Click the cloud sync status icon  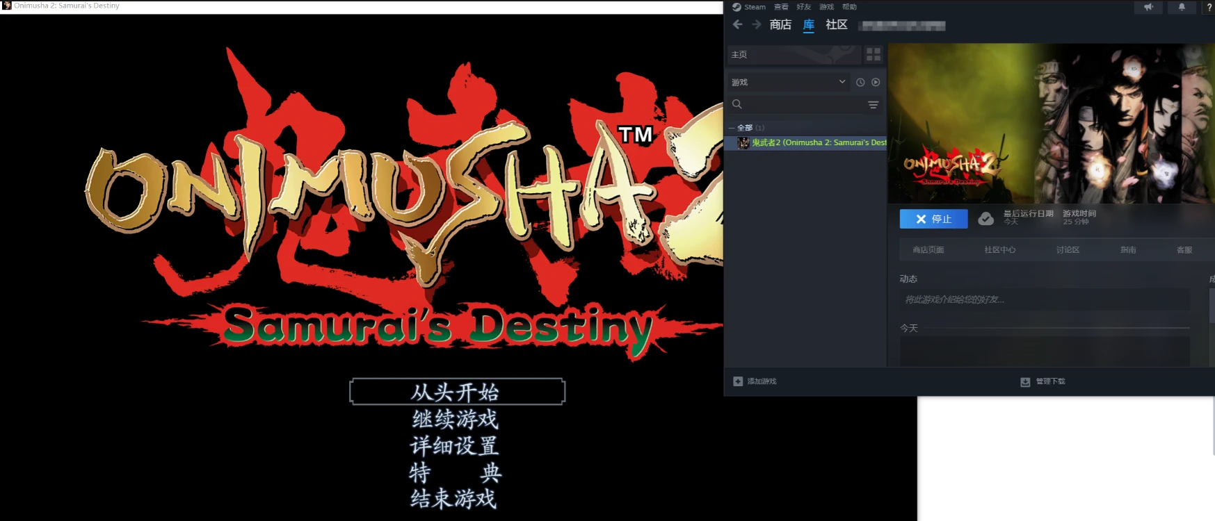pyautogui.click(x=986, y=219)
